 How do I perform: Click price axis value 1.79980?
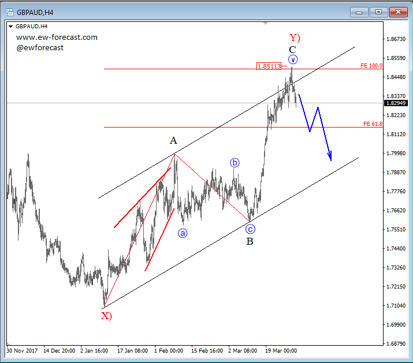(x=396, y=153)
